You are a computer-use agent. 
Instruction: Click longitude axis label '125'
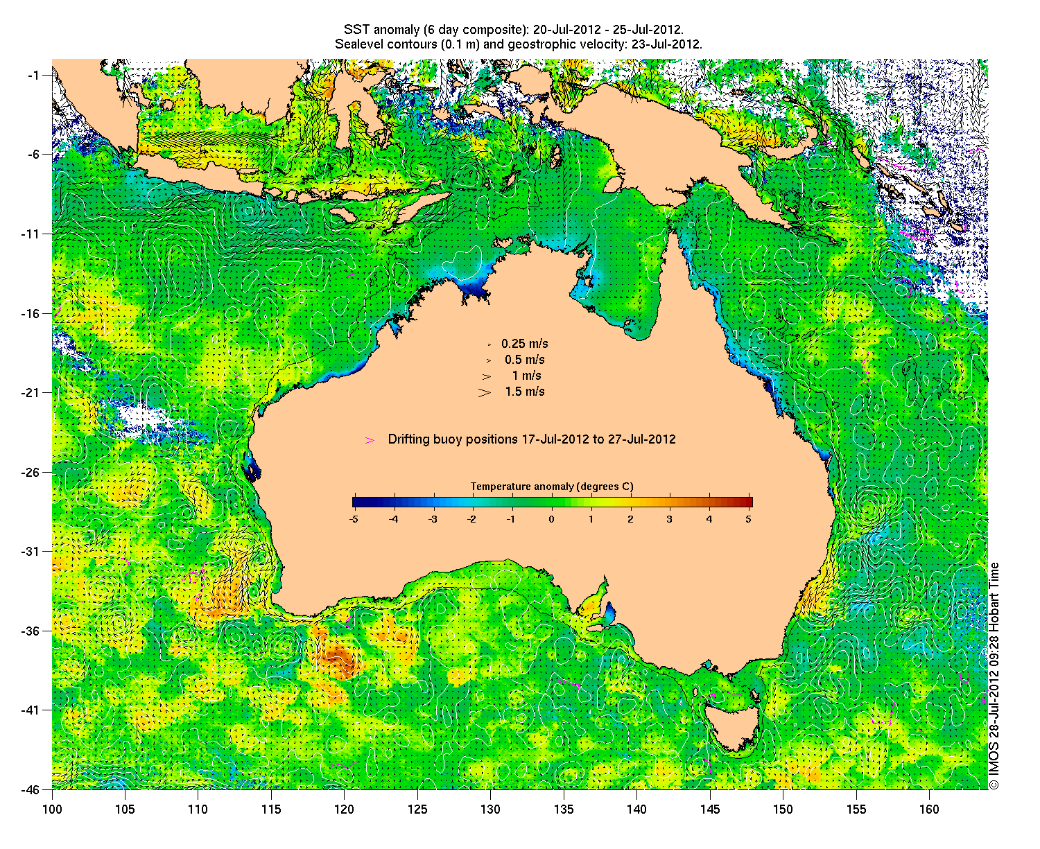[417, 809]
